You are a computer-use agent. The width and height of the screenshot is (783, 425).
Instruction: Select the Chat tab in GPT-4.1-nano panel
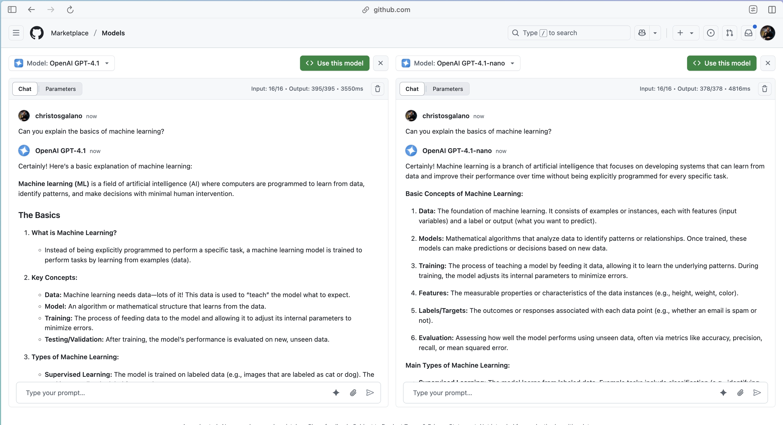pyautogui.click(x=412, y=89)
